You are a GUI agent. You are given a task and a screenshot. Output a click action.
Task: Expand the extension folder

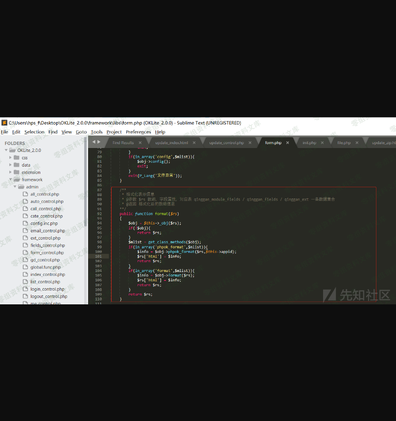click(10, 173)
